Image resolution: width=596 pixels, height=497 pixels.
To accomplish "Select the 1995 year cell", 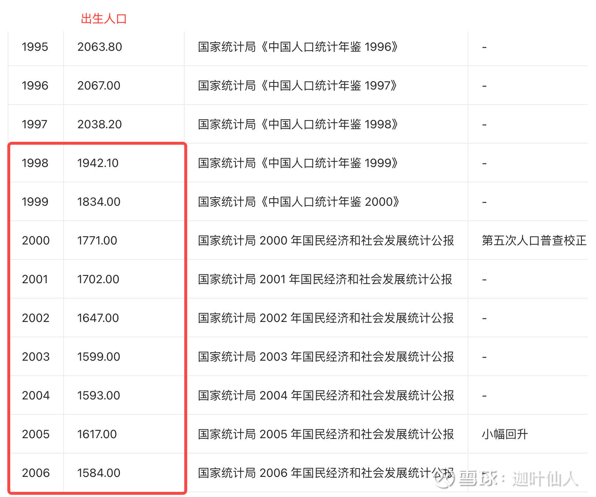I will [35, 47].
